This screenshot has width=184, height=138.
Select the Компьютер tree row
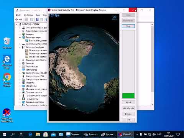point(30,70)
